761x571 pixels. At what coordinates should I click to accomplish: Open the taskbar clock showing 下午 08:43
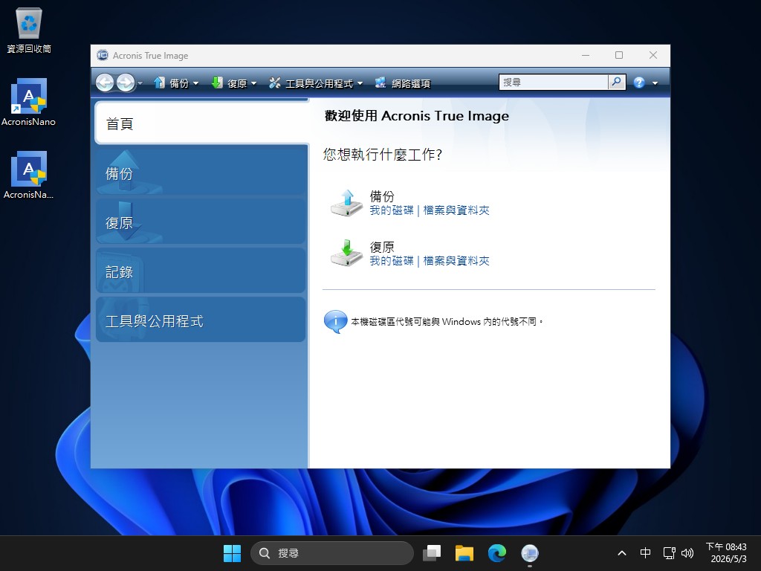tap(727, 553)
